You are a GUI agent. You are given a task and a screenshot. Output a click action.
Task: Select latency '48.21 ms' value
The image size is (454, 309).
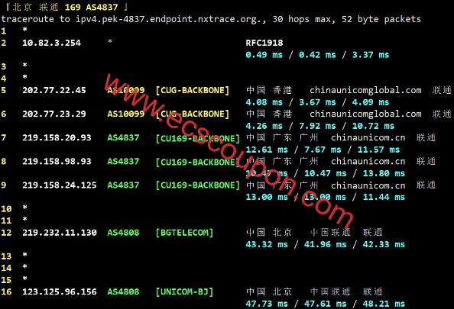pos(384,304)
